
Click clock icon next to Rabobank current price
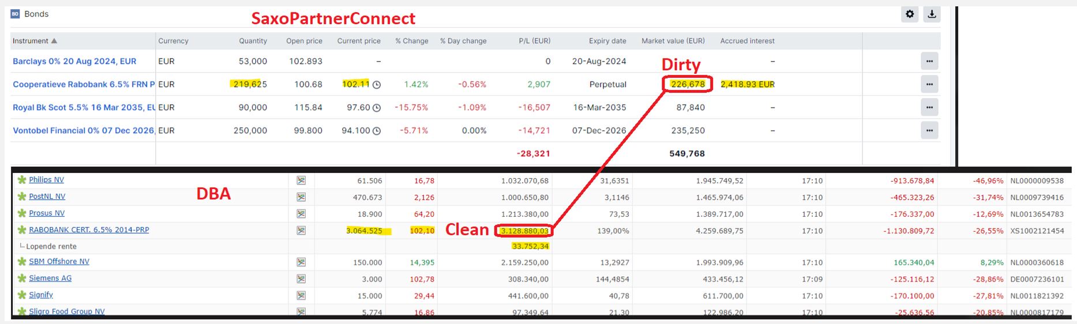(x=377, y=85)
